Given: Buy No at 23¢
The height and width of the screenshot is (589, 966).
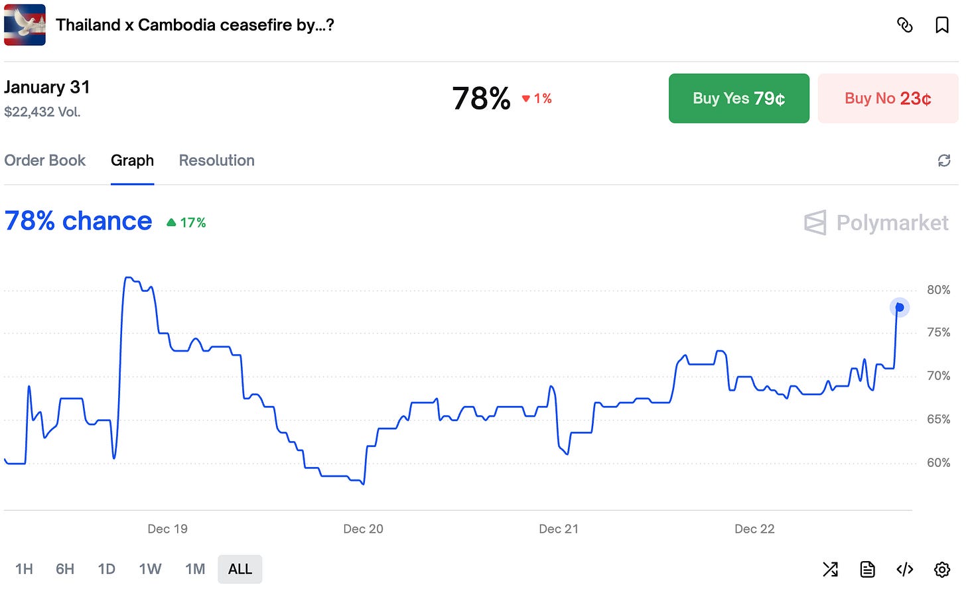Looking at the screenshot, I should [x=888, y=99].
